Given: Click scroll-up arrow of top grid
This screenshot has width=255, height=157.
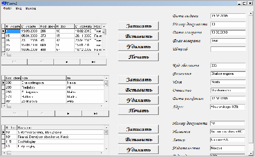Looking at the screenshot, I should [104, 26].
